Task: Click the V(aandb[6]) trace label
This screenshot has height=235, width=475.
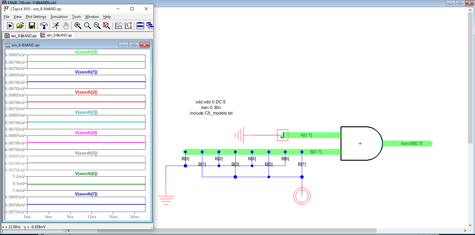Action: pos(86,174)
